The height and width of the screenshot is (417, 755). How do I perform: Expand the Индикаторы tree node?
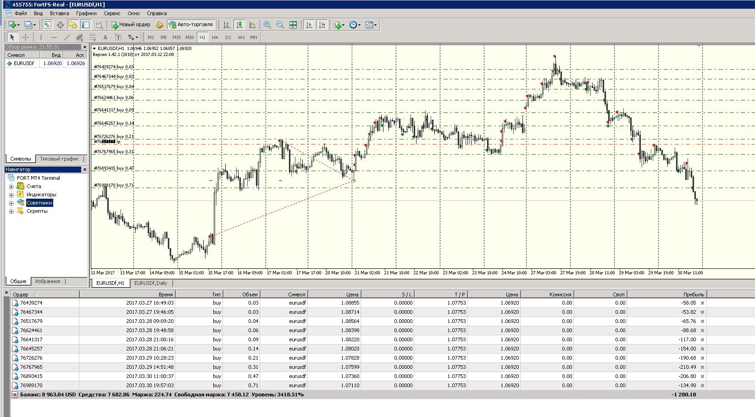[x=11, y=195]
